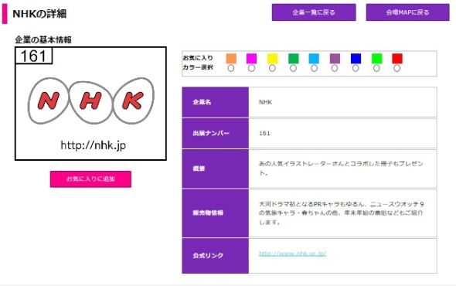Click the yellow favorite color swatch
Image resolution: width=456 pixels, height=286 pixels.
click(273, 59)
